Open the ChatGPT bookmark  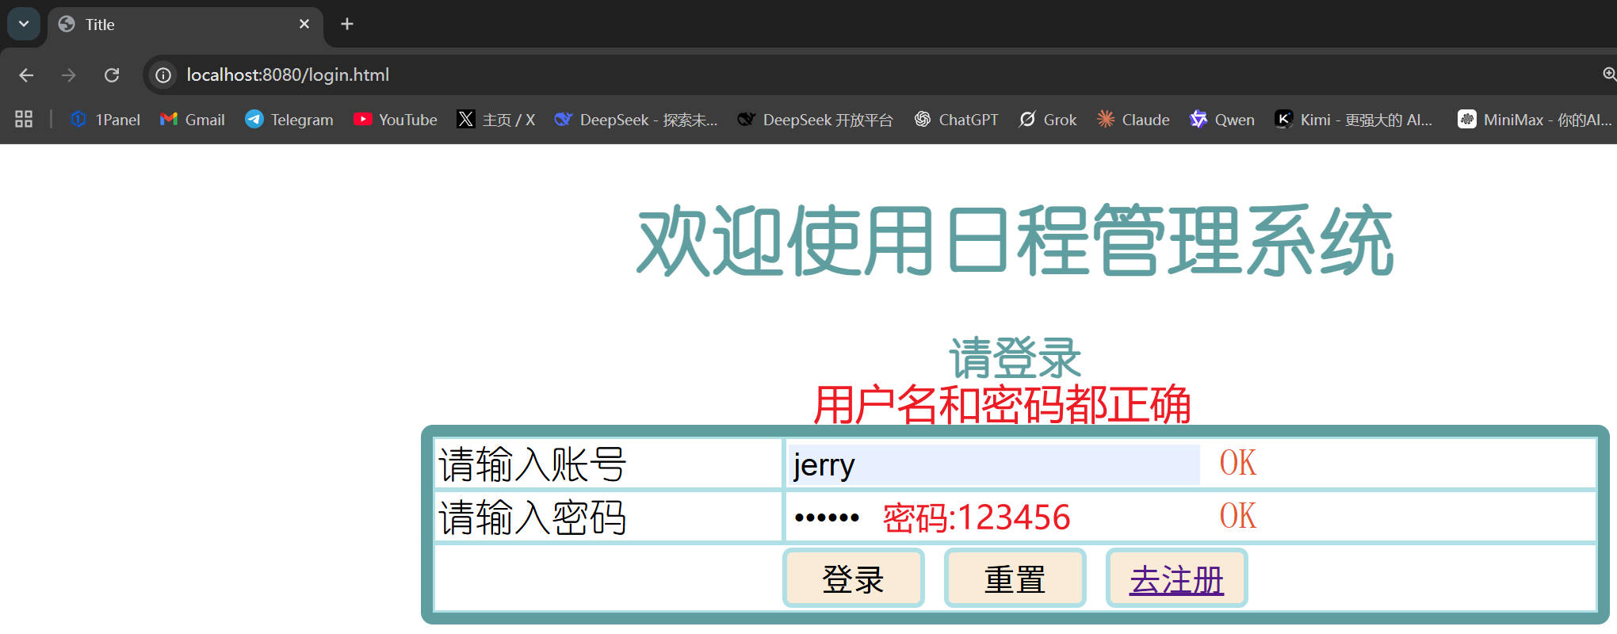point(956,120)
